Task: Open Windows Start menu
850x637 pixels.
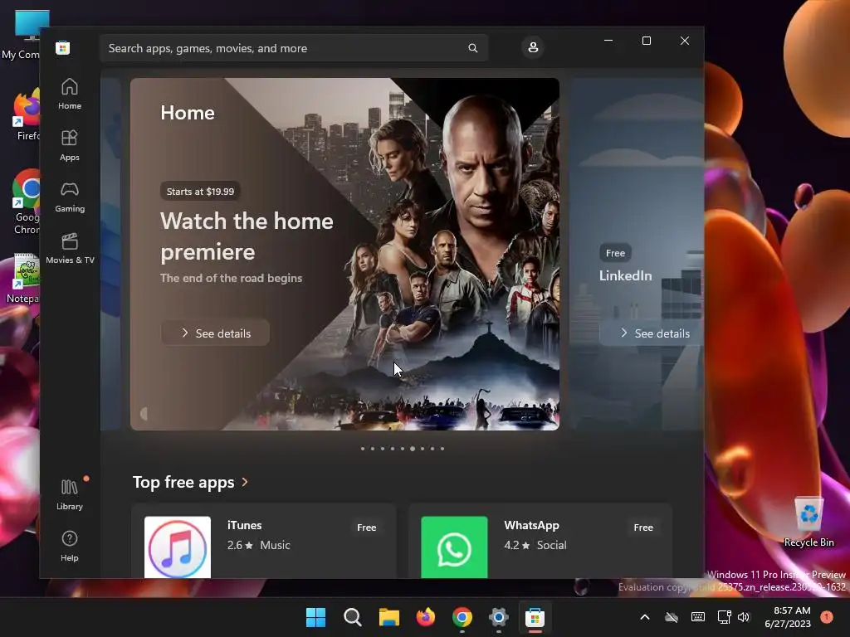Action: point(315,617)
